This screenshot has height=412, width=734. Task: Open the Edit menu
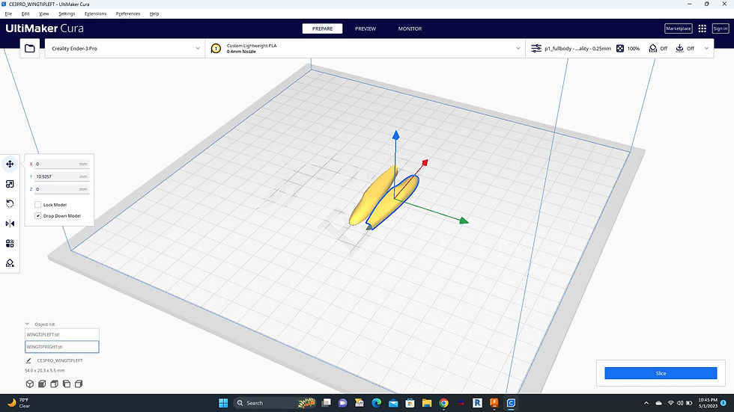coord(25,13)
